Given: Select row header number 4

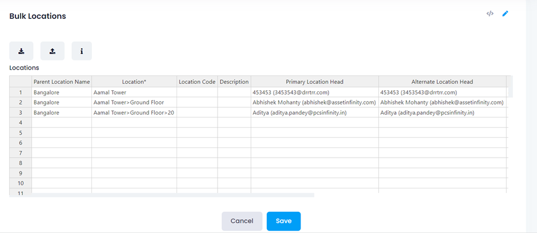Looking at the screenshot, I should (21, 122).
